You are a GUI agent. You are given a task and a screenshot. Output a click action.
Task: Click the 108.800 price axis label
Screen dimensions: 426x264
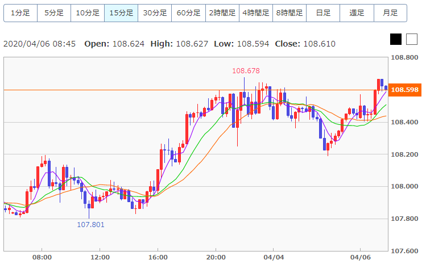404,57
